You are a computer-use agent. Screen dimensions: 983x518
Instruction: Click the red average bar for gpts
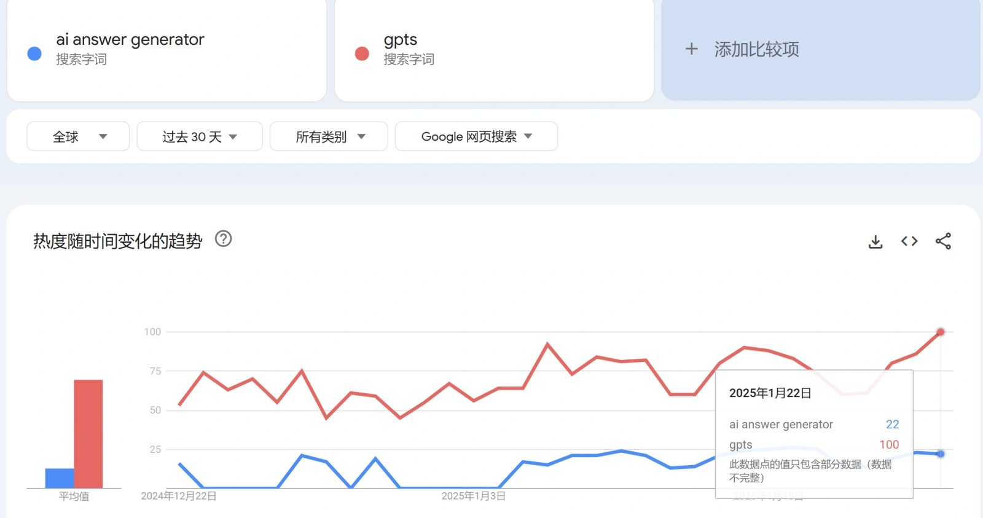click(88, 433)
